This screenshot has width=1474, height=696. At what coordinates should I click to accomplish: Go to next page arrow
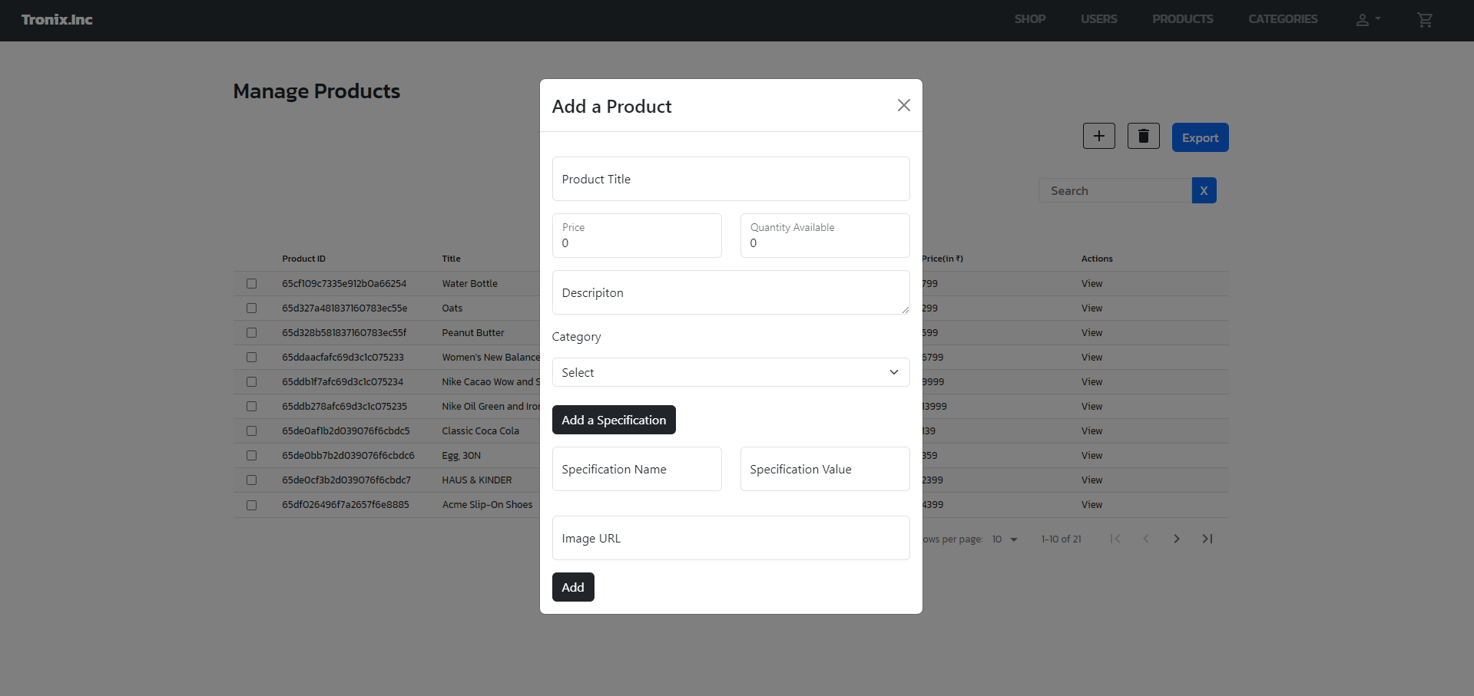[1177, 539]
